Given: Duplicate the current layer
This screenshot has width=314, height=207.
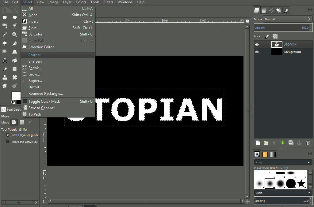Looking at the screenshot, I should [x=291, y=143].
